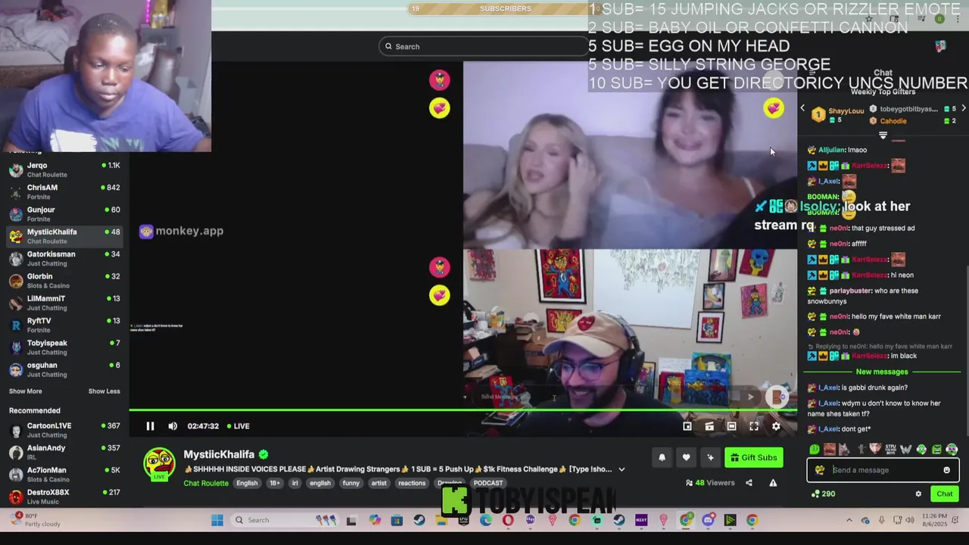Insert the cat emote from quick emotes
The height and width of the screenshot is (545, 969).
click(844, 450)
